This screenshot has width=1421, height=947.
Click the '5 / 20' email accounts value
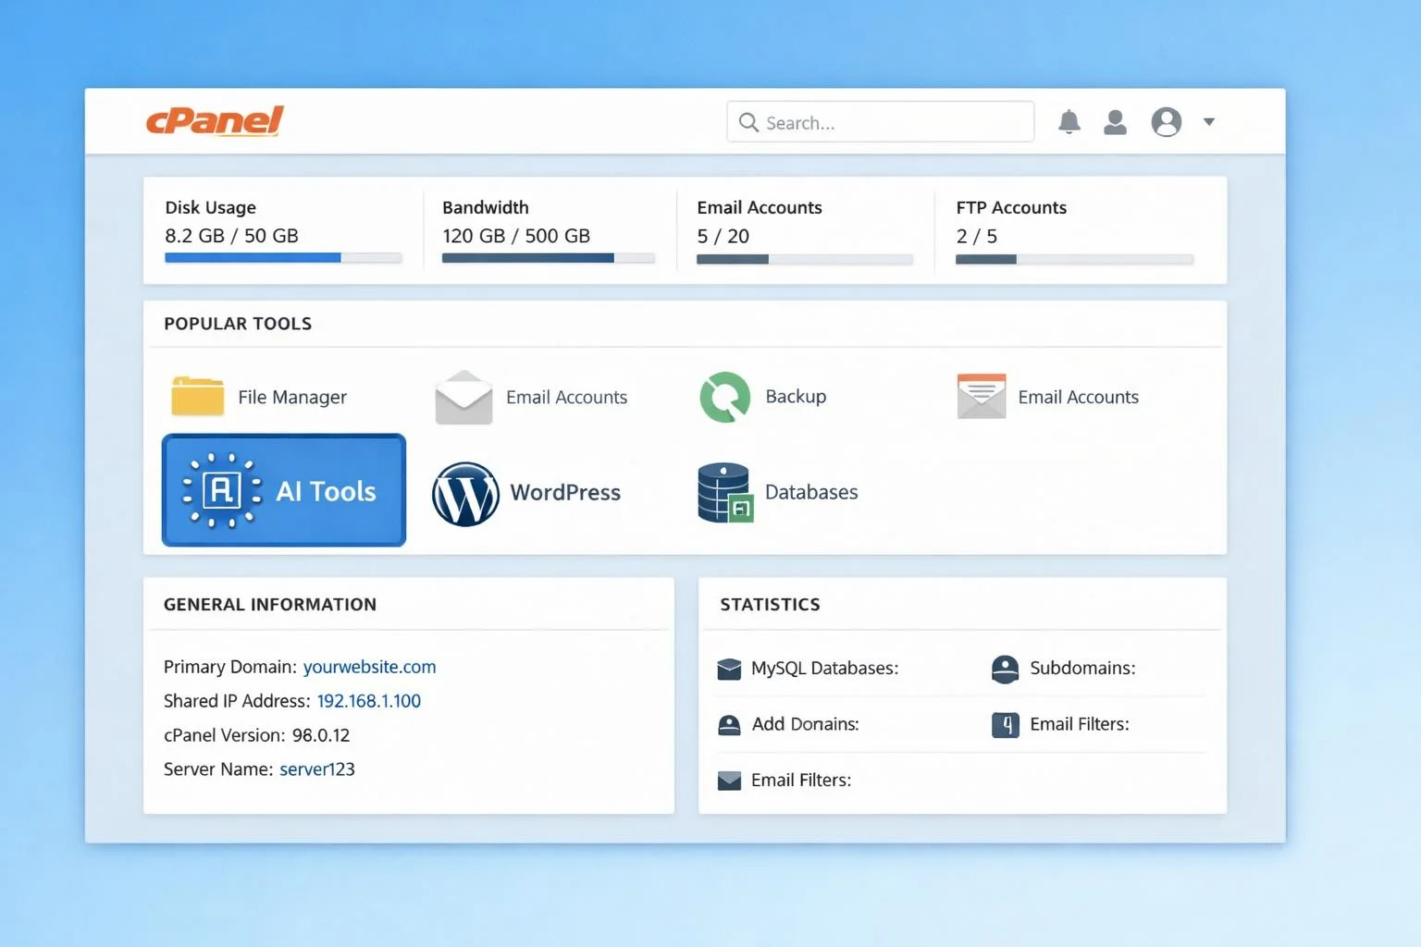[x=723, y=236]
